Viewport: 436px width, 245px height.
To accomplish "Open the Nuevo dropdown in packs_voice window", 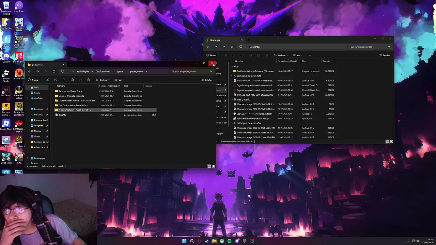I will click(x=34, y=80).
